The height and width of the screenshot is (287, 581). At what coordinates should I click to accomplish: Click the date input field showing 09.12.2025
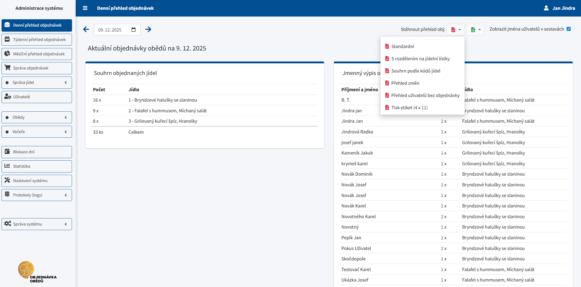(x=113, y=30)
